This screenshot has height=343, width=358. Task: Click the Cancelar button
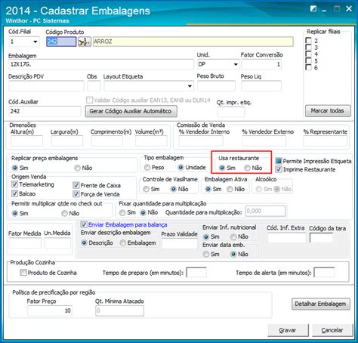click(332, 330)
